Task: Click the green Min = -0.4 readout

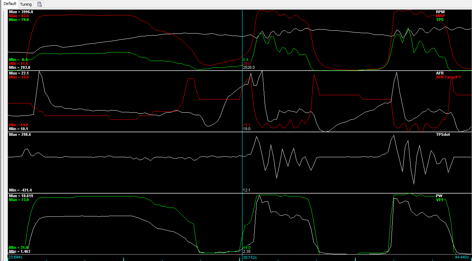Action: (x=18, y=60)
